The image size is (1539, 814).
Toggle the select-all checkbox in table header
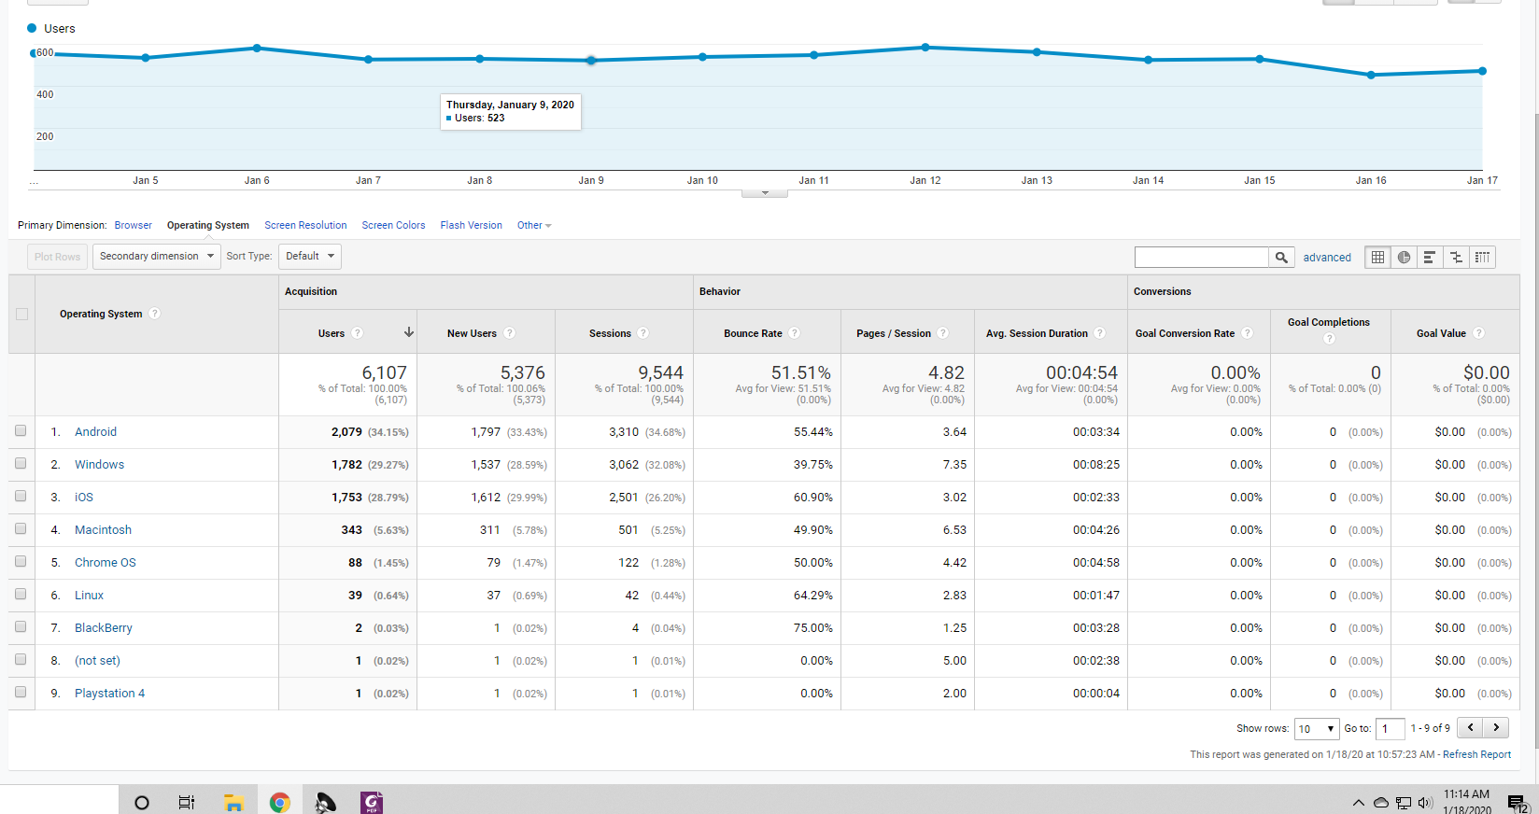[x=21, y=315]
